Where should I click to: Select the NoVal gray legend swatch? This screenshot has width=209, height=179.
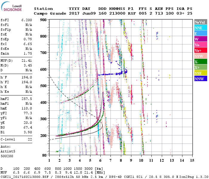201,22
